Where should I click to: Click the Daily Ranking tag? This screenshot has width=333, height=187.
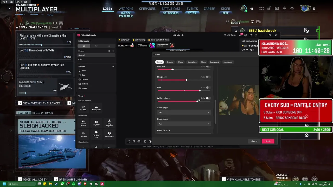138,40
